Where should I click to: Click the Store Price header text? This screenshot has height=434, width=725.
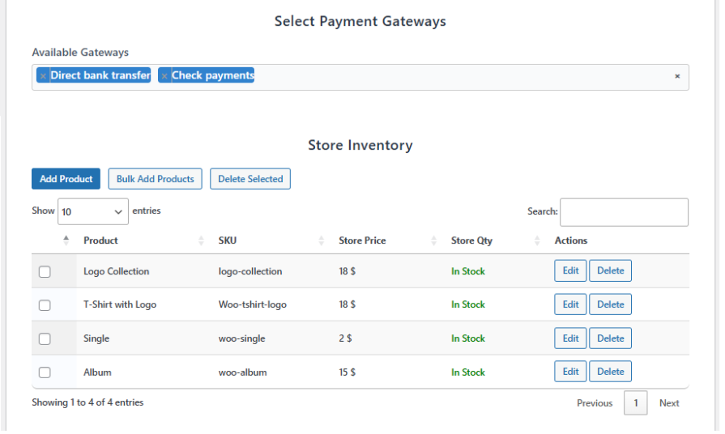(365, 242)
